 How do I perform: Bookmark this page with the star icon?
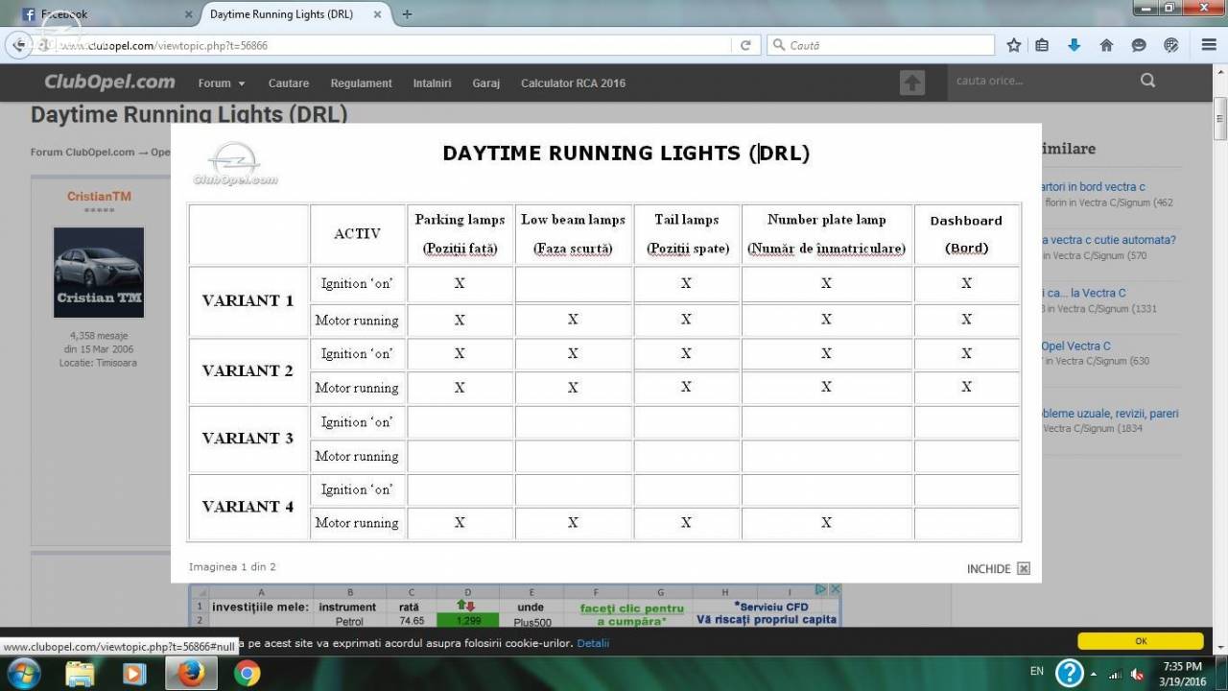pyautogui.click(x=1014, y=45)
